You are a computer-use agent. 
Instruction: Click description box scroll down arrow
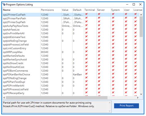point(110,111)
